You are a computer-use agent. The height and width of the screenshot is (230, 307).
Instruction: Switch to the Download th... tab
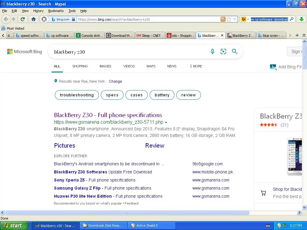120,36
